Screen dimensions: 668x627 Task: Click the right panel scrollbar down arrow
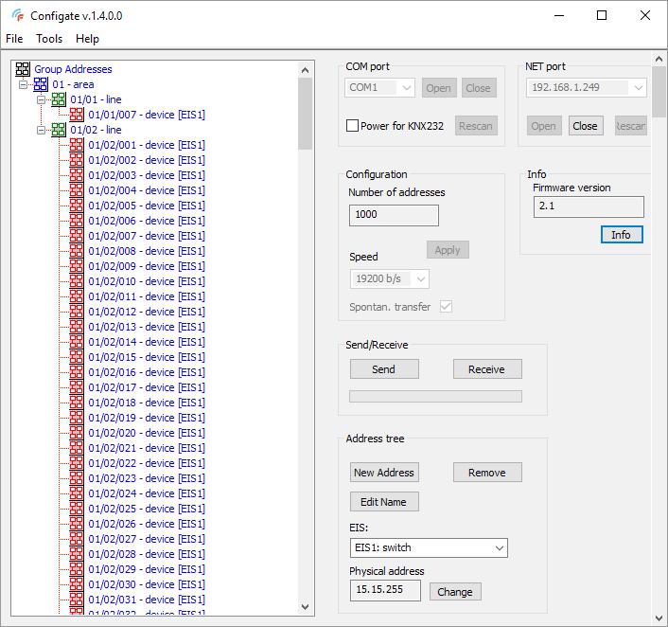[x=659, y=618]
